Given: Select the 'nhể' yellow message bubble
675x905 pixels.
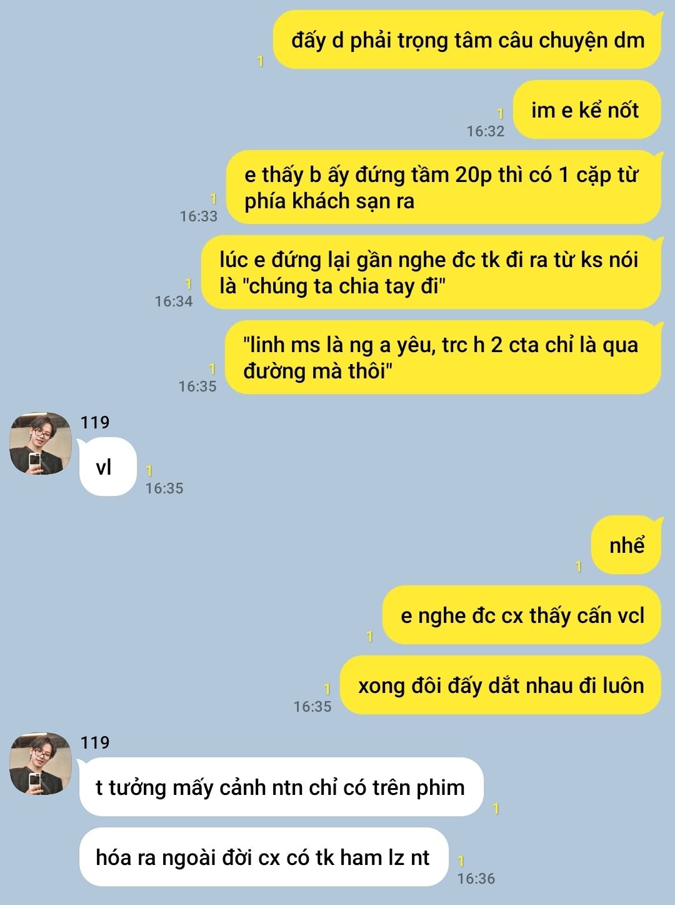Looking at the screenshot, I should point(626,545).
